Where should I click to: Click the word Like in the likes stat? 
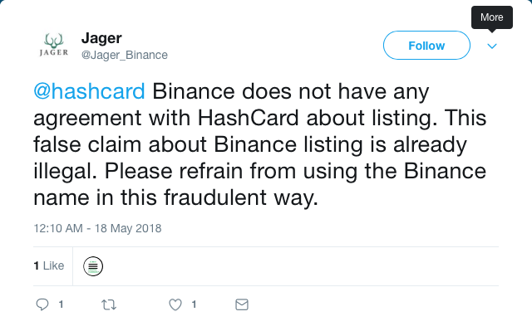tap(53, 265)
